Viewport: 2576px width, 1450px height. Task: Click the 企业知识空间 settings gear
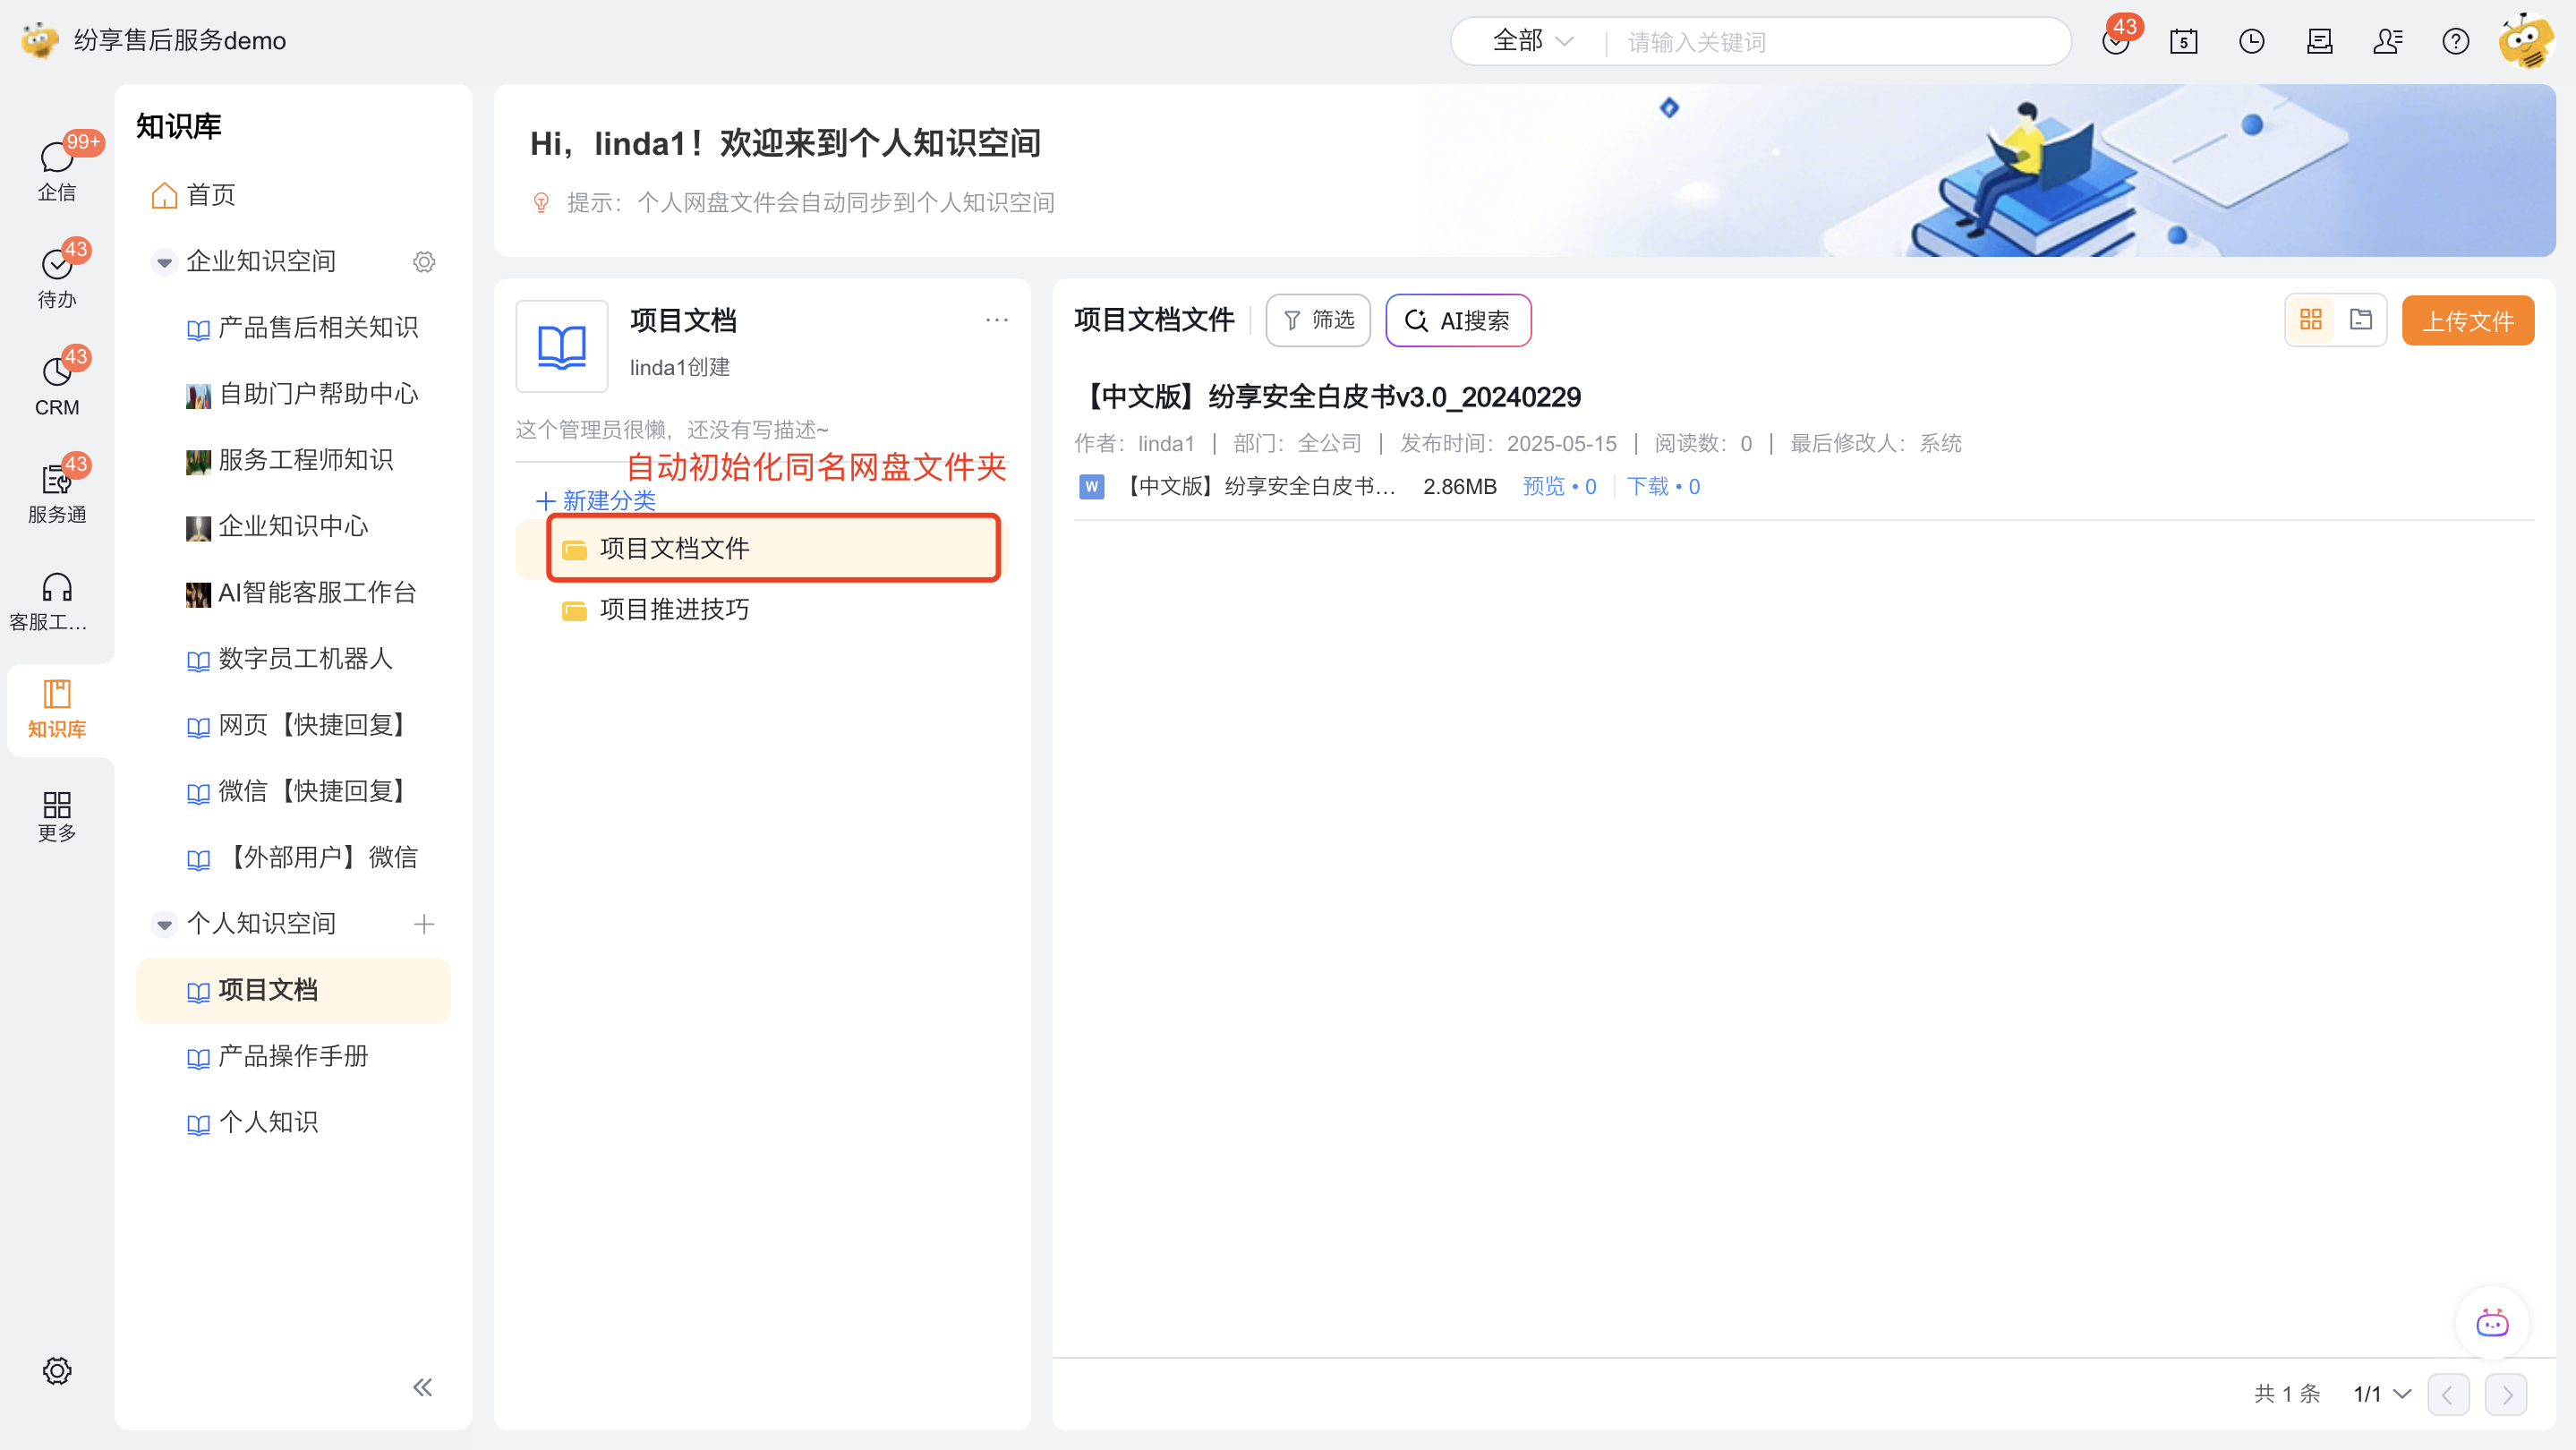(x=424, y=261)
